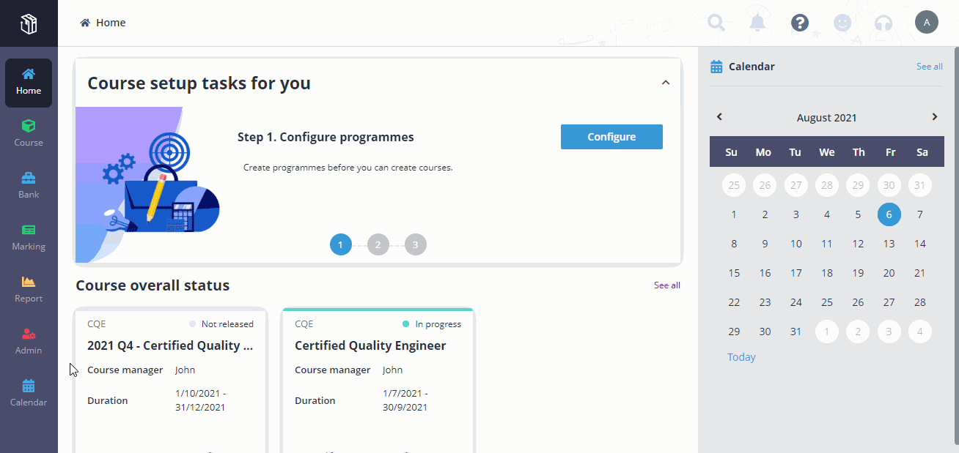Image resolution: width=959 pixels, height=453 pixels.
Task: Open the headset support icon
Action: tap(883, 23)
